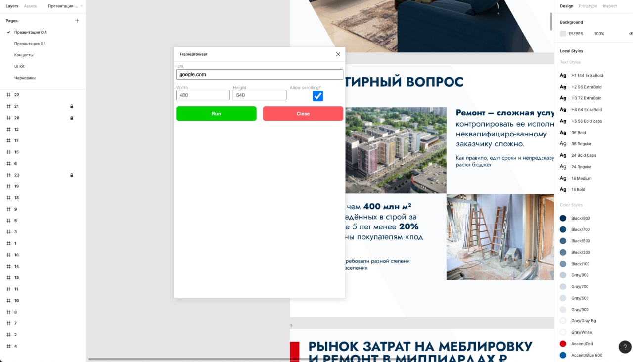
Task: Click the vertical canvas scrollbar
Action: [551, 22]
